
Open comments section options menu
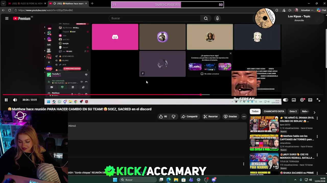click(243, 164)
